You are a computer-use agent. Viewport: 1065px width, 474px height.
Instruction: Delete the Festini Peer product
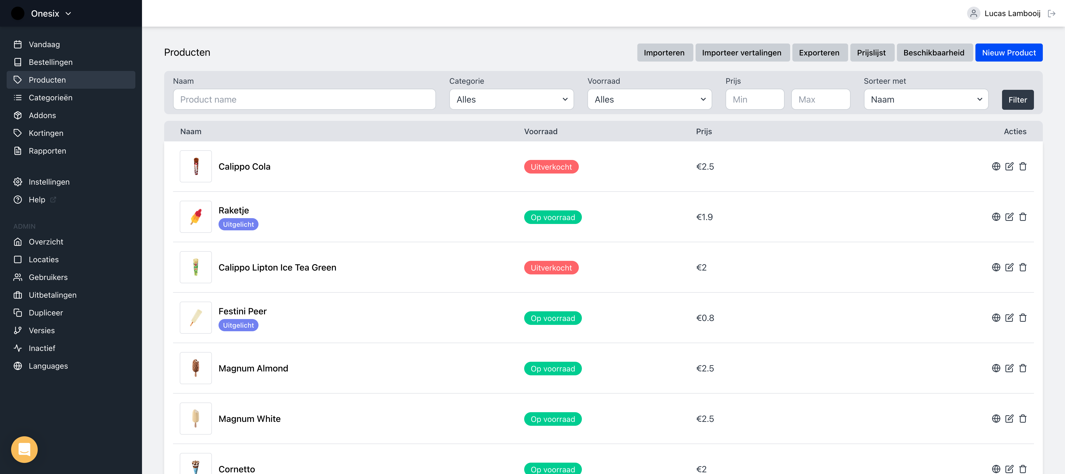point(1023,317)
